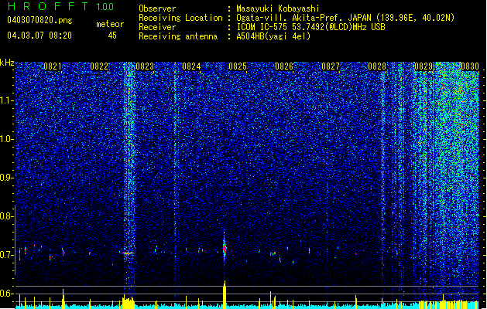Image resolution: width=487 pixels, height=309 pixels.
Task: Click the Receiving antenna label
Action: click(178, 36)
